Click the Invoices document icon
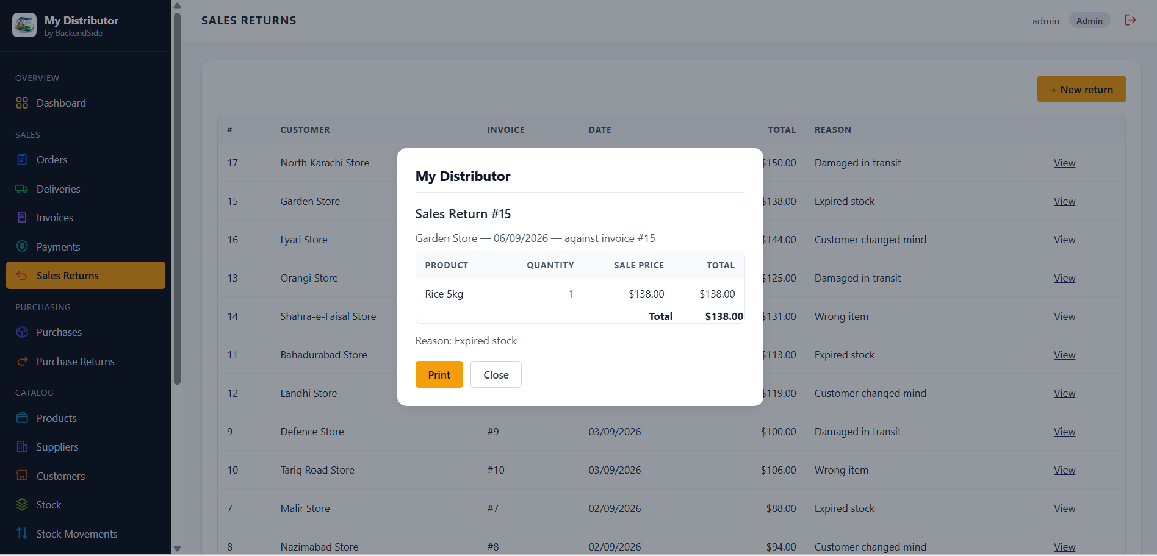 (x=22, y=218)
